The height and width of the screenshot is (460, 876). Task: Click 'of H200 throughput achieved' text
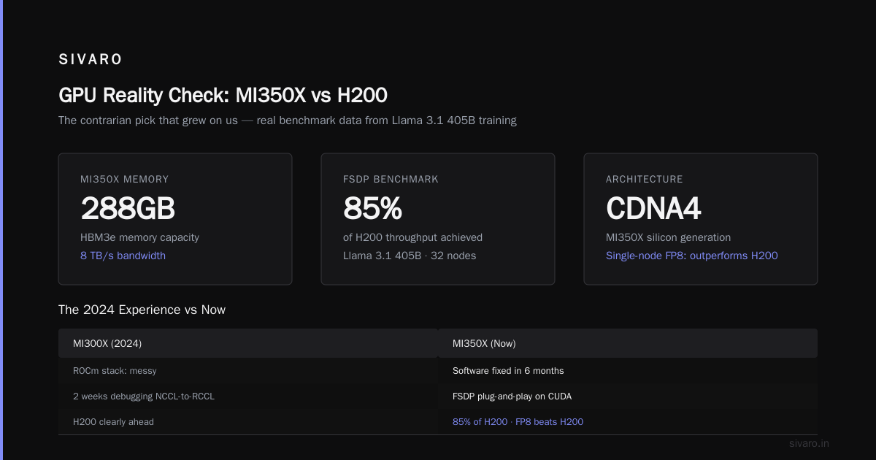point(412,237)
